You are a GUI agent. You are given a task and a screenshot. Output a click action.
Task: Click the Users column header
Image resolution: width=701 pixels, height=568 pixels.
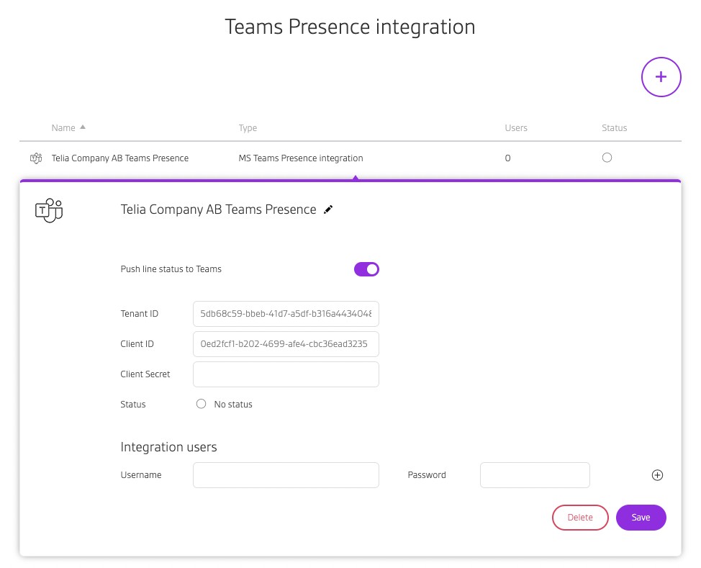tap(516, 128)
